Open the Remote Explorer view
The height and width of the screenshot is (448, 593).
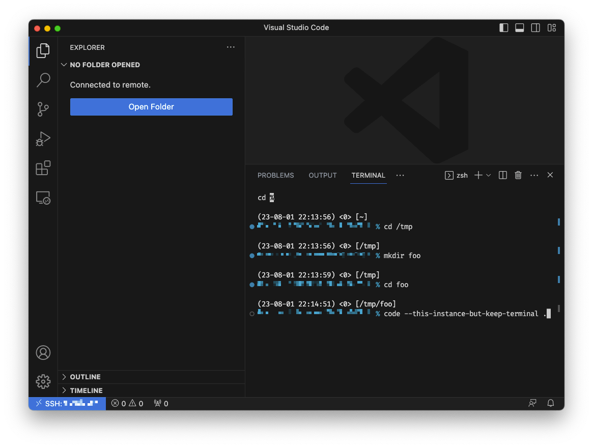click(43, 198)
